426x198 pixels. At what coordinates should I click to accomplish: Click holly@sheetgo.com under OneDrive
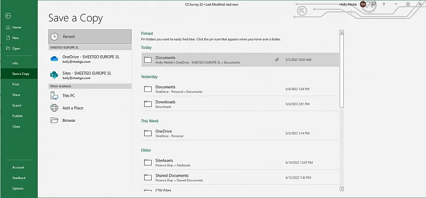76,62
